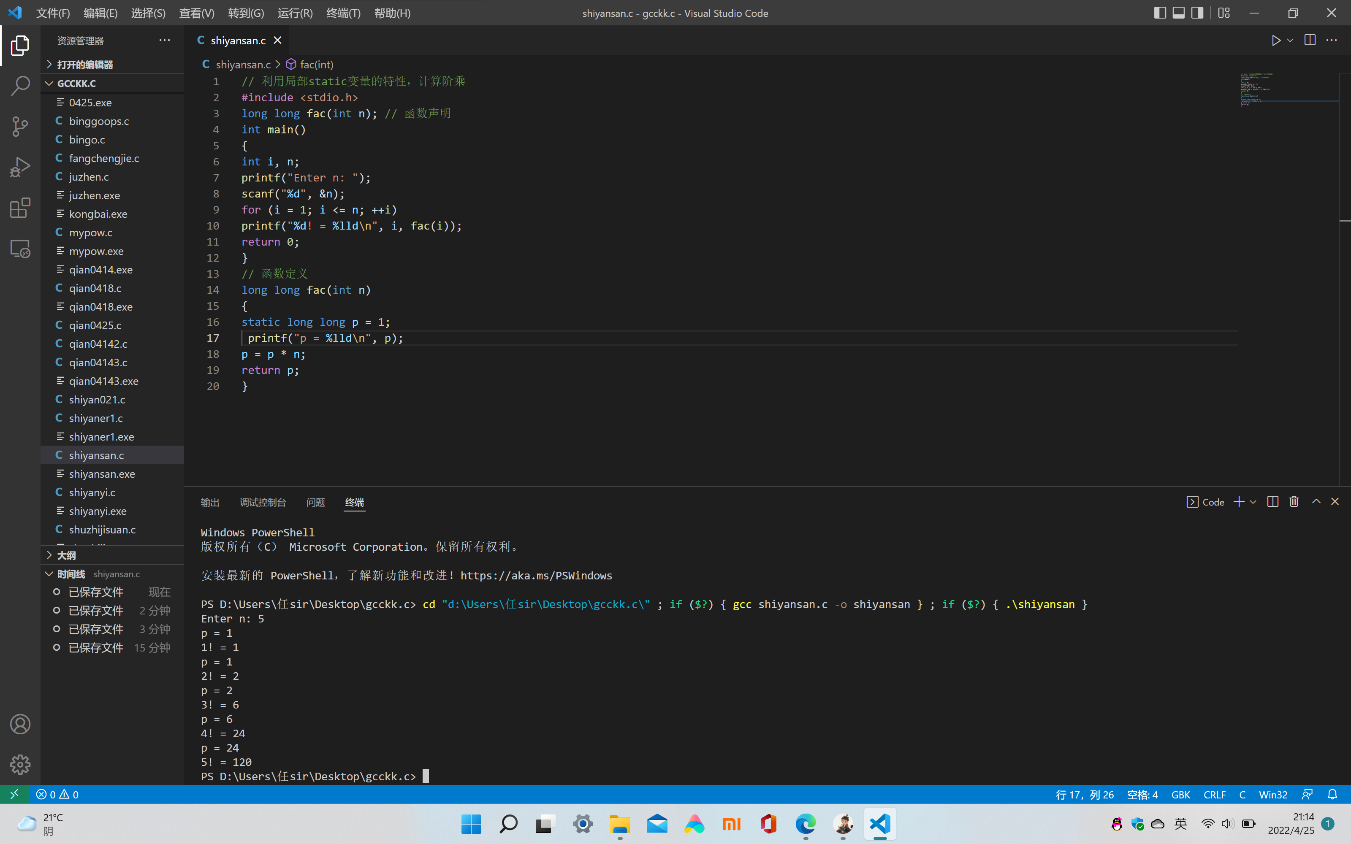Image resolution: width=1351 pixels, height=844 pixels.
Task: Open Explorer views and more actions ellipsis
Action: click(164, 40)
